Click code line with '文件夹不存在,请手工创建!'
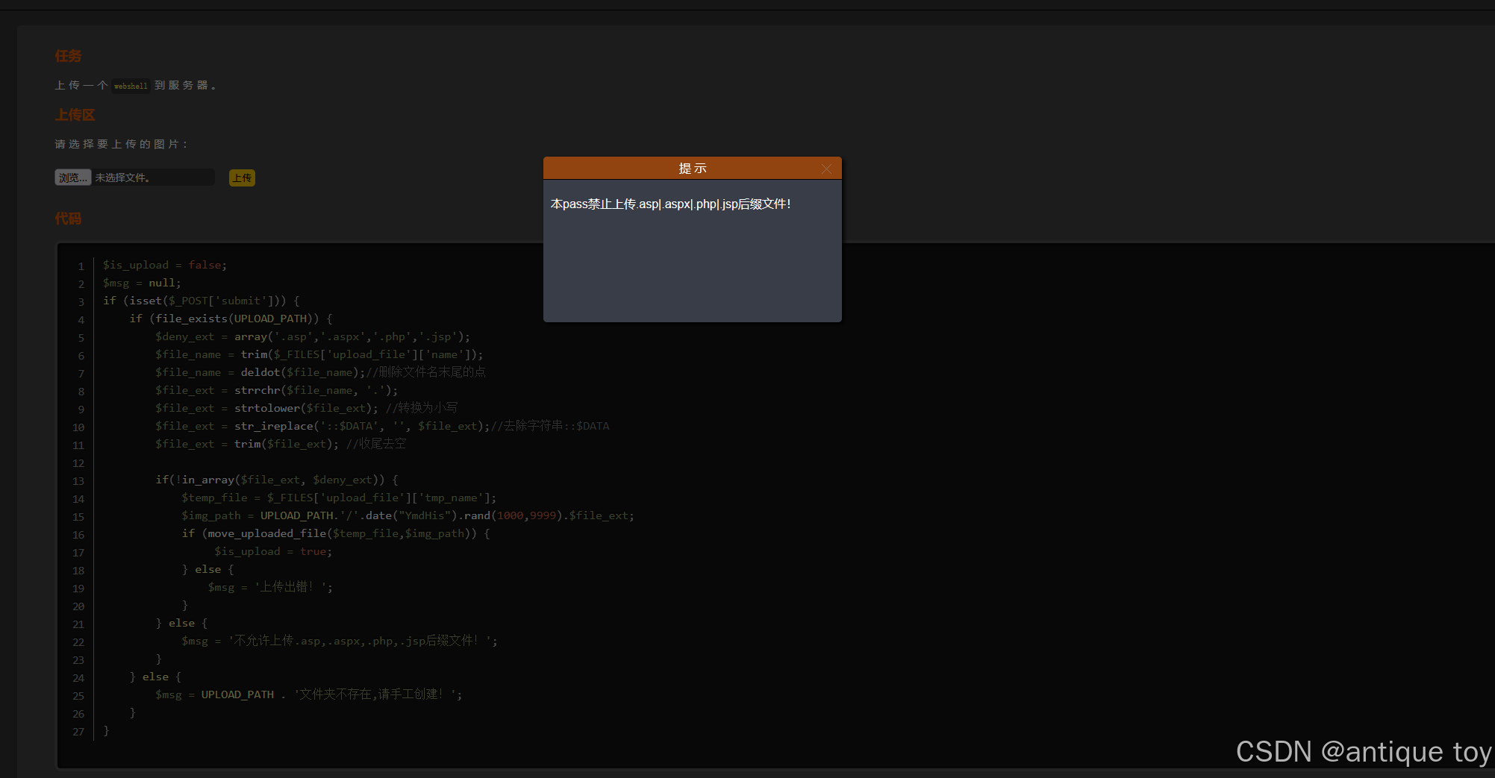Screen dimensions: 1495x778 [309, 694]
